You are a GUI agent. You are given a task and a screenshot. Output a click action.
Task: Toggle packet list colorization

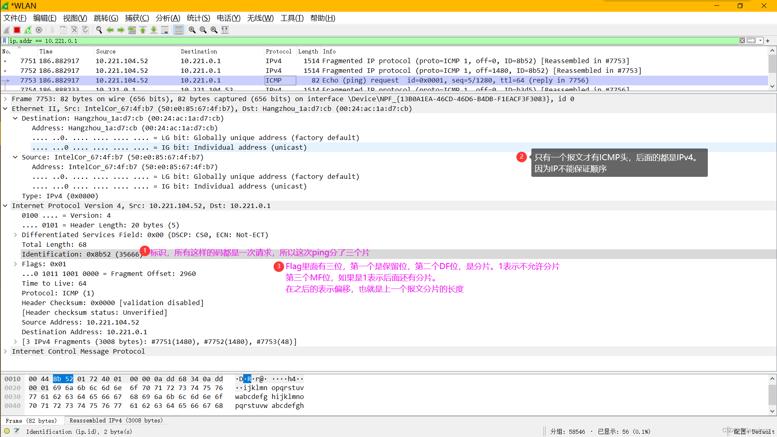[x=178, y=30]
